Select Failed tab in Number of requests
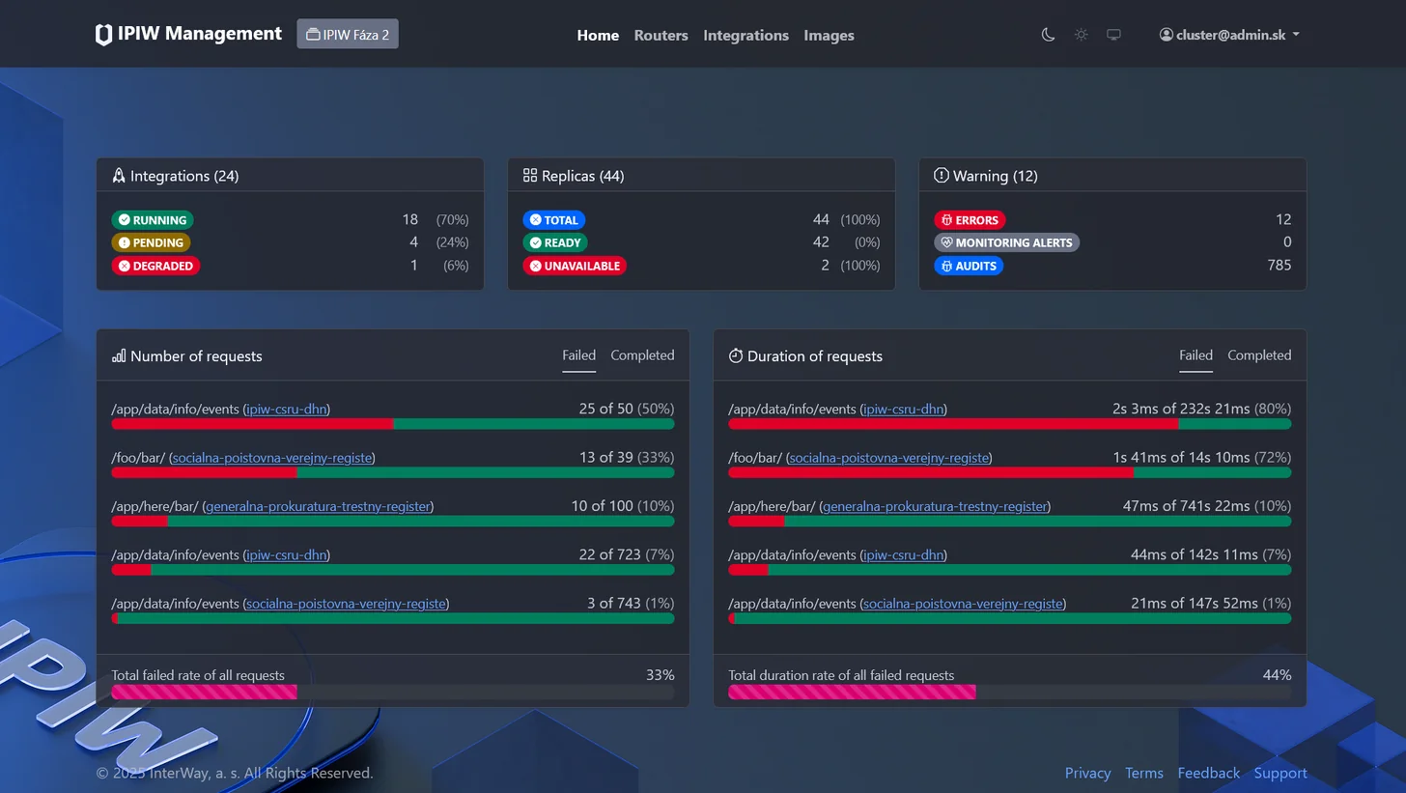The image size is (1406, 793). point(579,355)
